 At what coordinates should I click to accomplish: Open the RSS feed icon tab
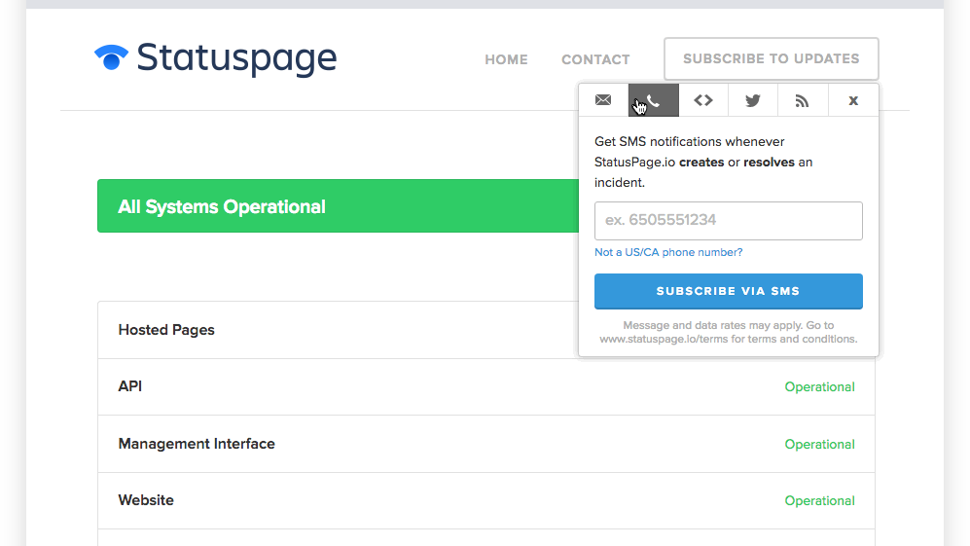[x=803, y=100]
